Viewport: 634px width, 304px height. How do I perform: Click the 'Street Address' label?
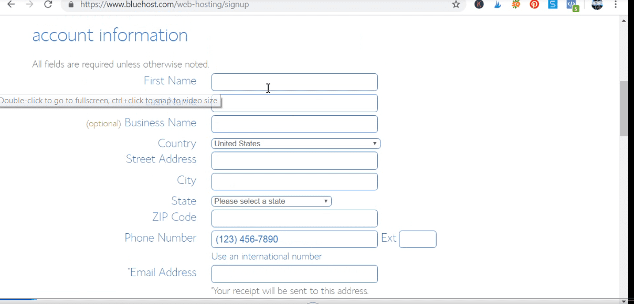pos(161,159)
